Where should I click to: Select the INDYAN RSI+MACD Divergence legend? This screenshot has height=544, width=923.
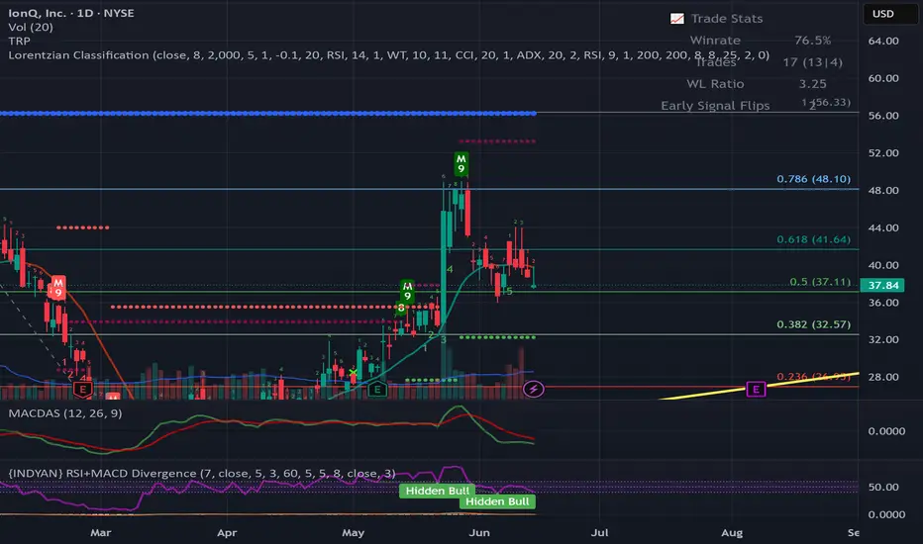coord(202,474)
